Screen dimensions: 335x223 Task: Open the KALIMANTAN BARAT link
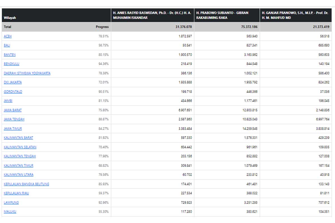pyautogui.click(x=18, y=138)
